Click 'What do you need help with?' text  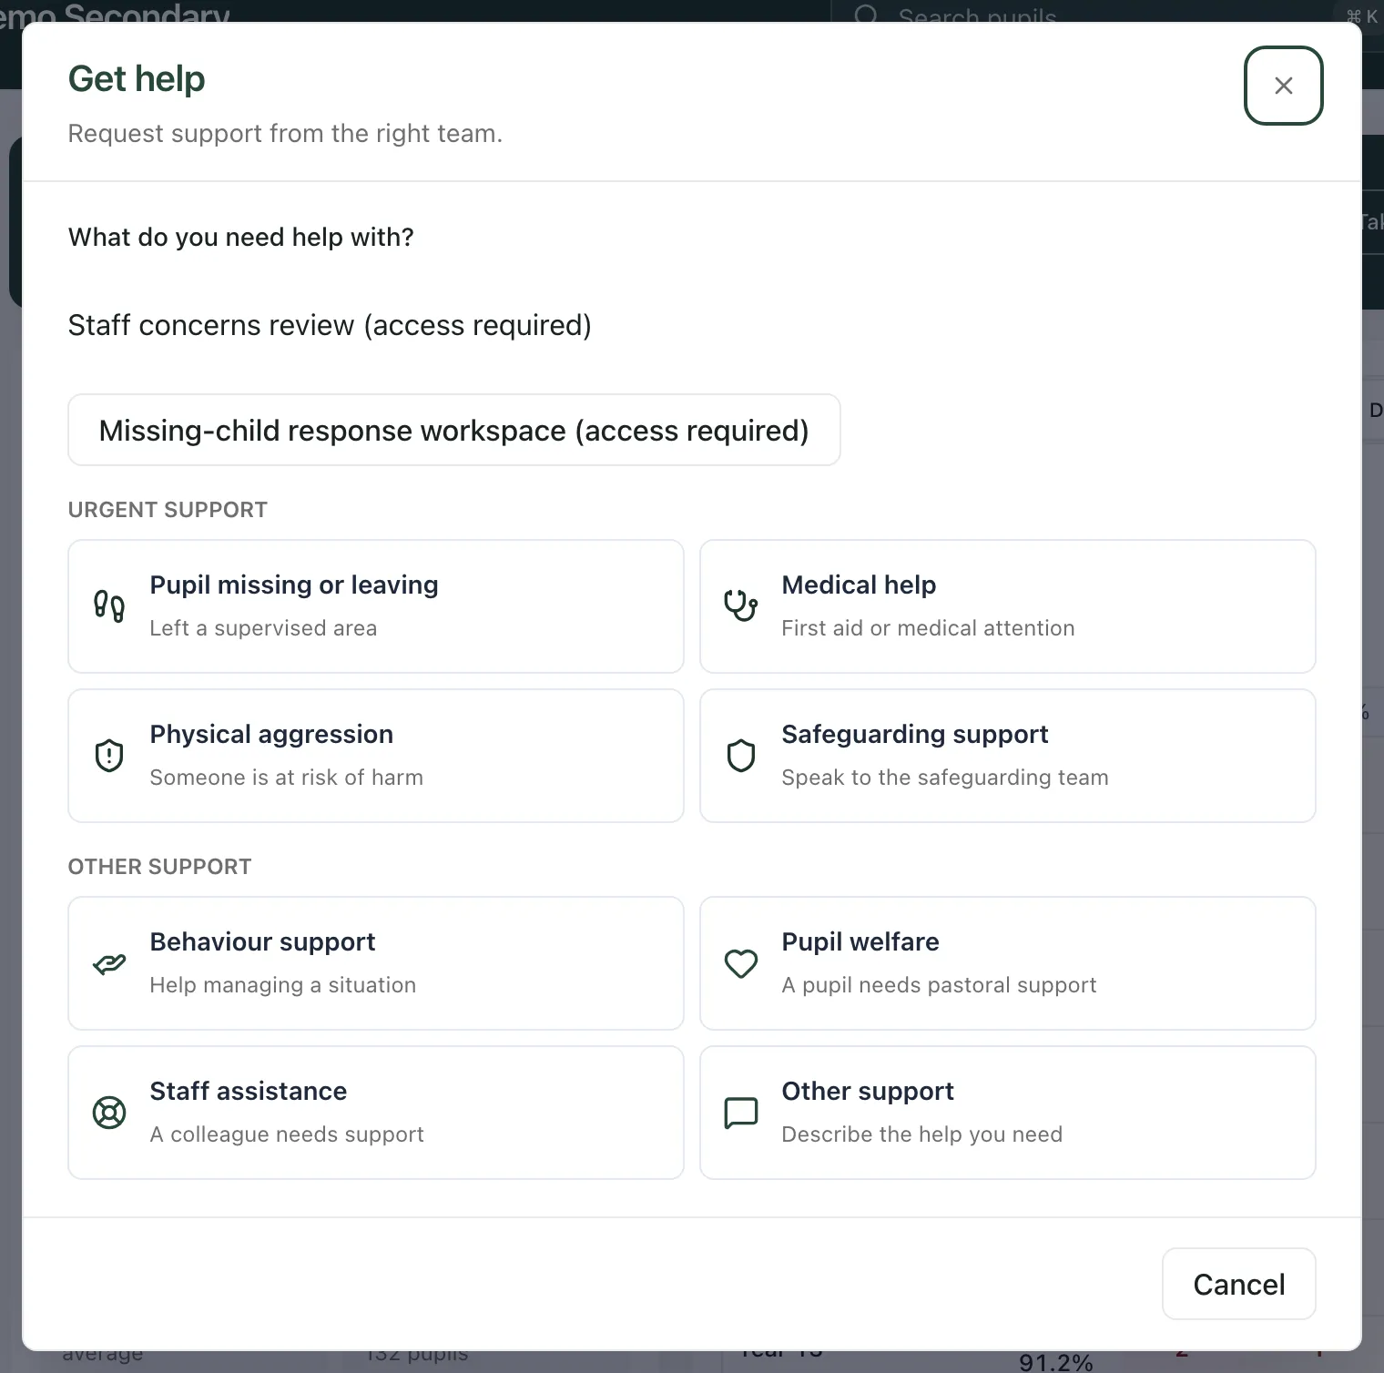click(x=241, y=238)
